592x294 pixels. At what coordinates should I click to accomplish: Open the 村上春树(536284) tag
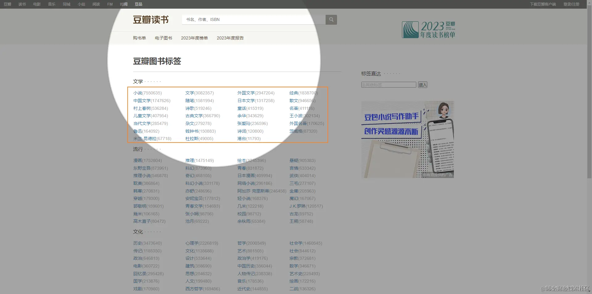[x=150, y=108]
